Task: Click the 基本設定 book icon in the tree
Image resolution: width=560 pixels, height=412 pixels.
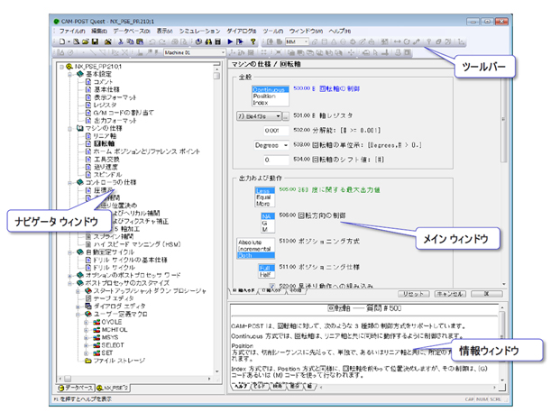Action: [x=81, y=74]
